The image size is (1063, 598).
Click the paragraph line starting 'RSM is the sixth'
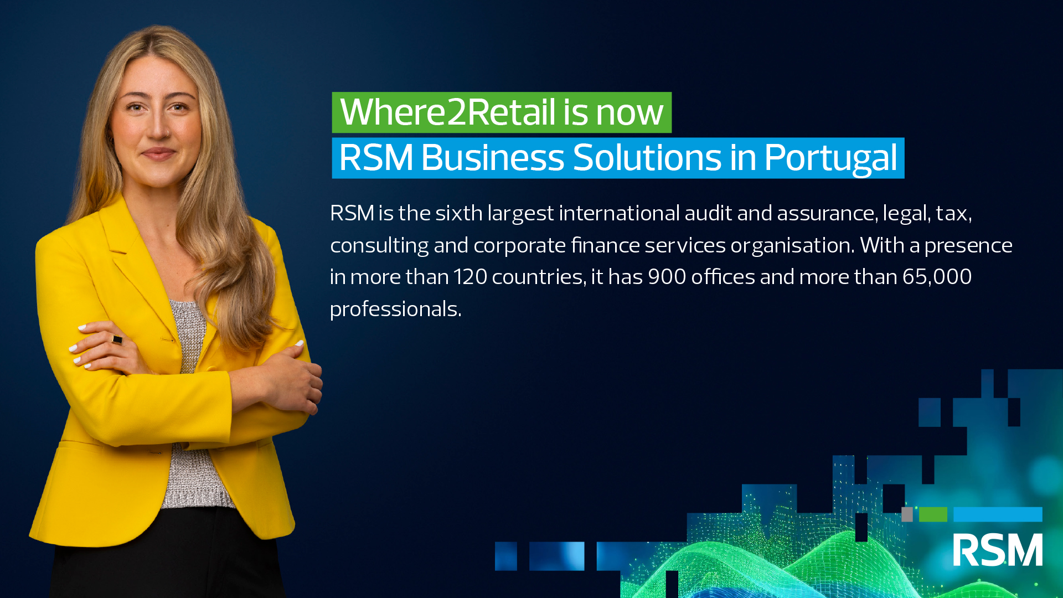tap(651, 213)
